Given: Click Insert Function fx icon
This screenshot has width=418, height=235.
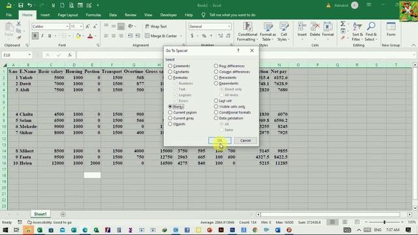Looking at the screenshot, I should 70,55.
